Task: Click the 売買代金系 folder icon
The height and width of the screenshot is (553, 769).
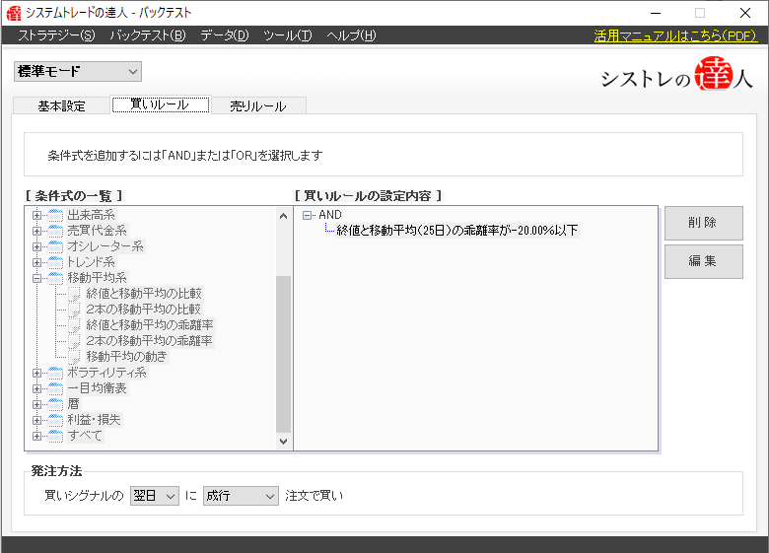Action: click(55, 231)
